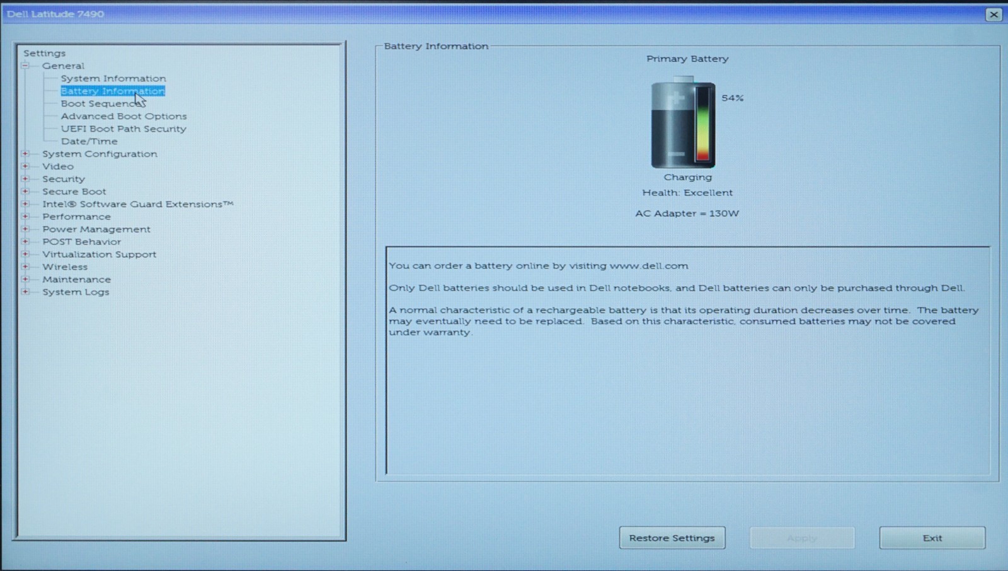This screenshot has height=571, width=1008.
Task: Click the greyed-out Apply button
Action: [802, 538]
